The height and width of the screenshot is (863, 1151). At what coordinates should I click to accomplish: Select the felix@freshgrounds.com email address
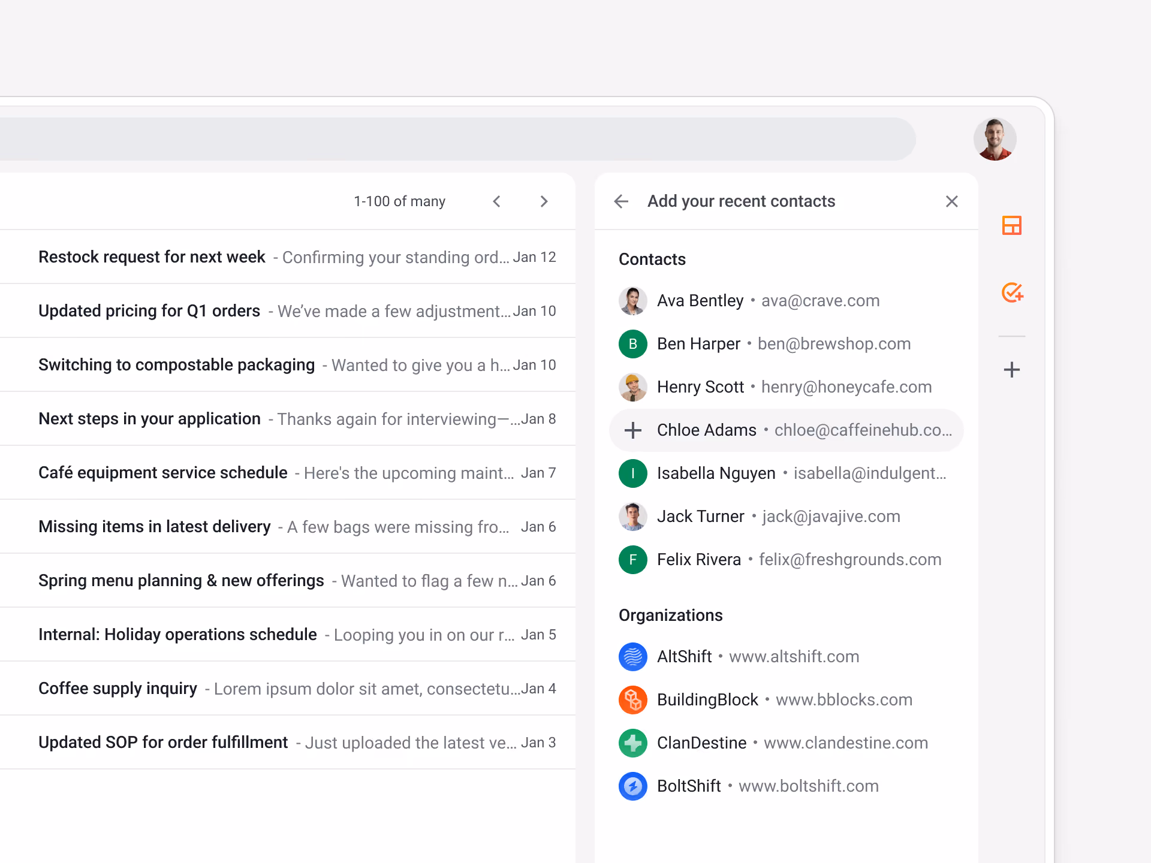pyautogui.click(x=850, y=560)
